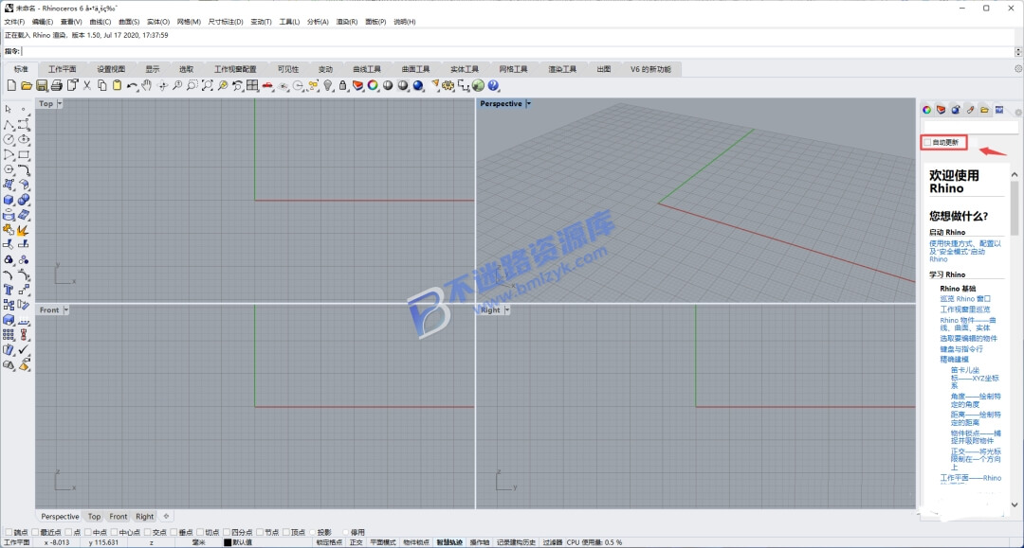The height and width of the screenshot is (548, 1024).
Task: Click the Copy icon in the toolbar
Action: click(101, 85)
